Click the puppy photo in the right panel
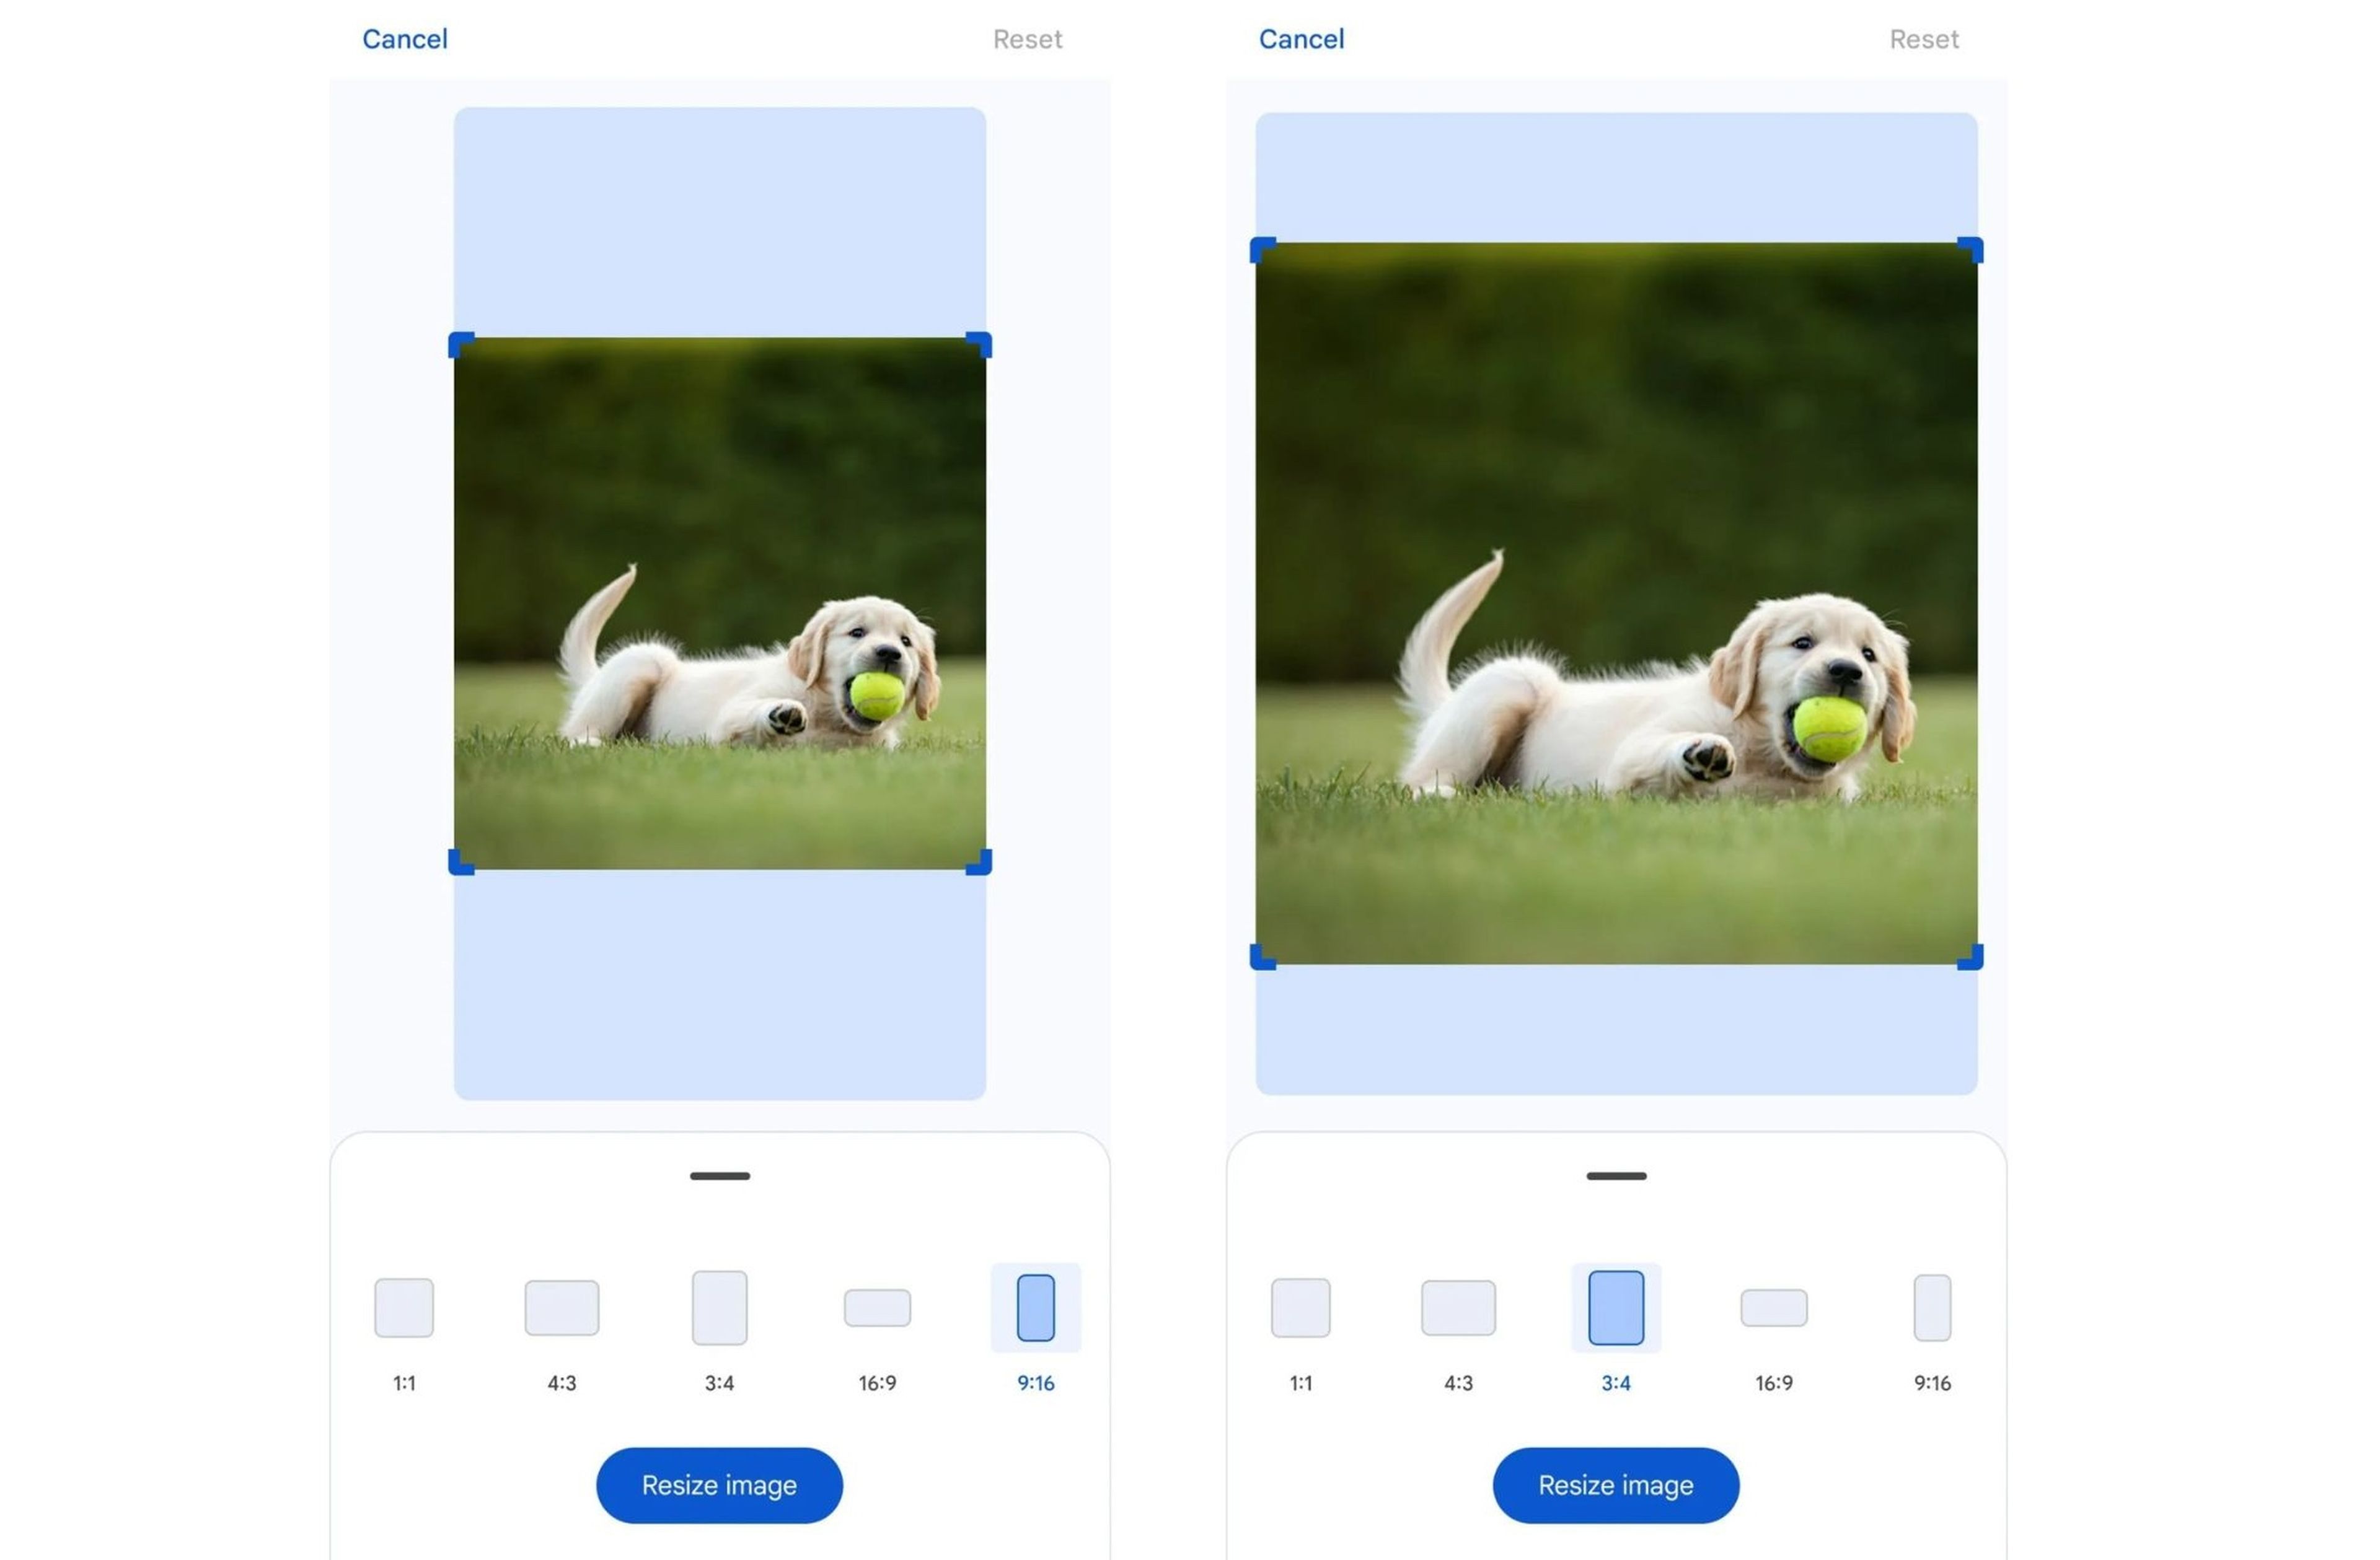This screenshot has height=1560, width=2380. pos(1616,603)
